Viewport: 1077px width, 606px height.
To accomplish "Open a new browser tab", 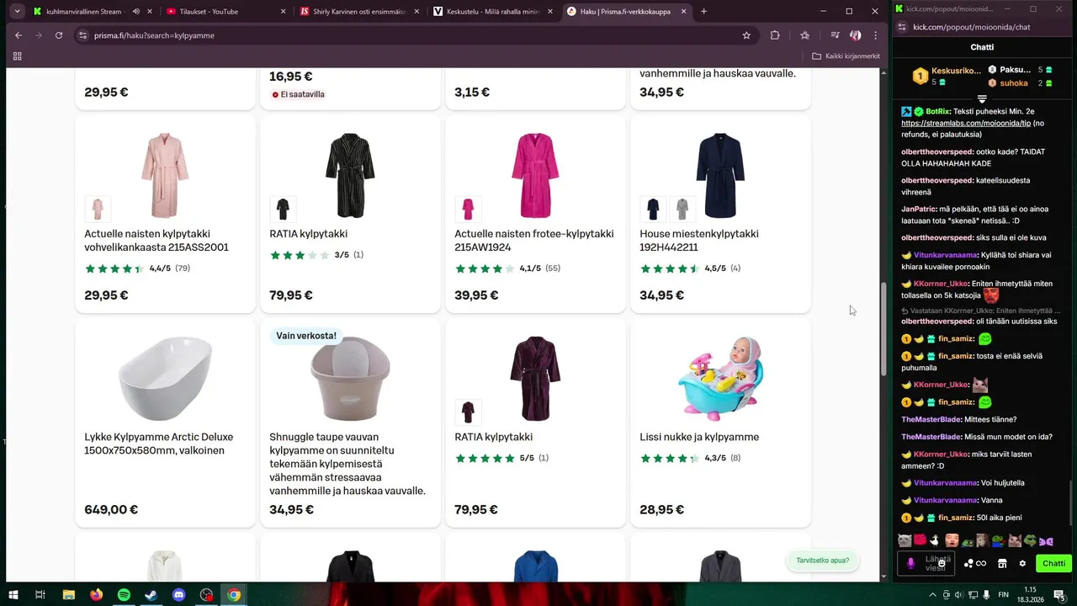I will click(703, 12).
